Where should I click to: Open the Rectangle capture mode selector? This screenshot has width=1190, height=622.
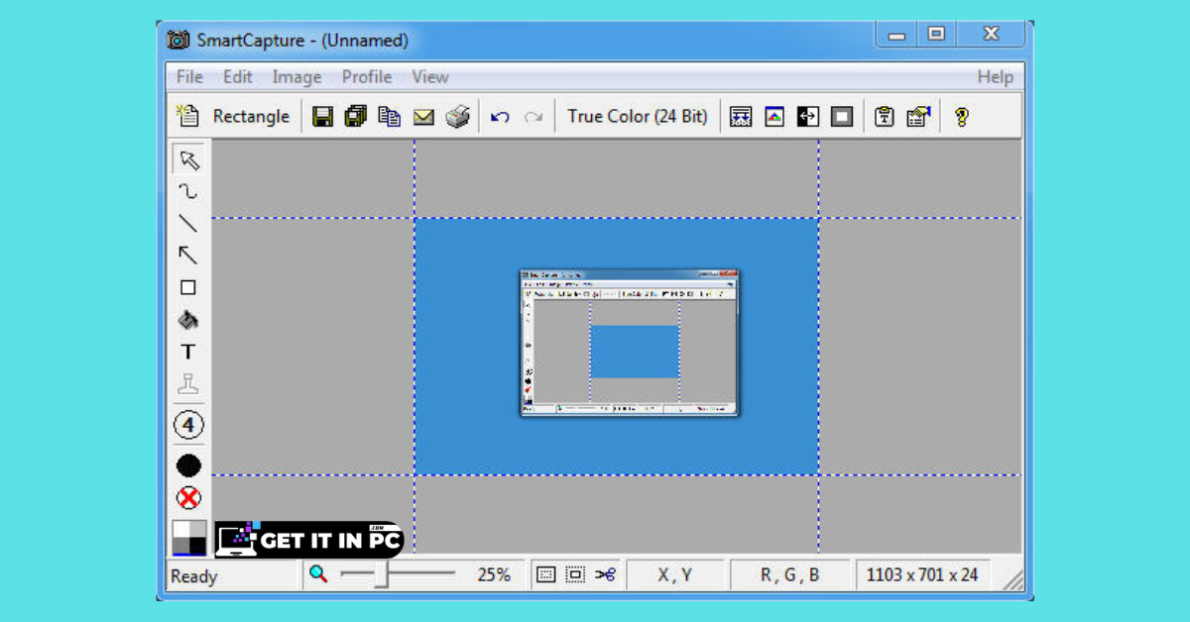click(251, 116)
